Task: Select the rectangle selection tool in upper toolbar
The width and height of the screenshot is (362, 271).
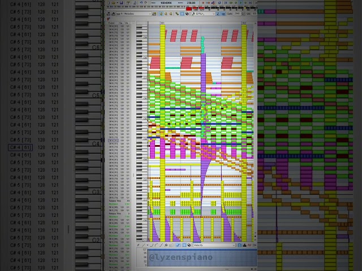Action: coord(182,14)
